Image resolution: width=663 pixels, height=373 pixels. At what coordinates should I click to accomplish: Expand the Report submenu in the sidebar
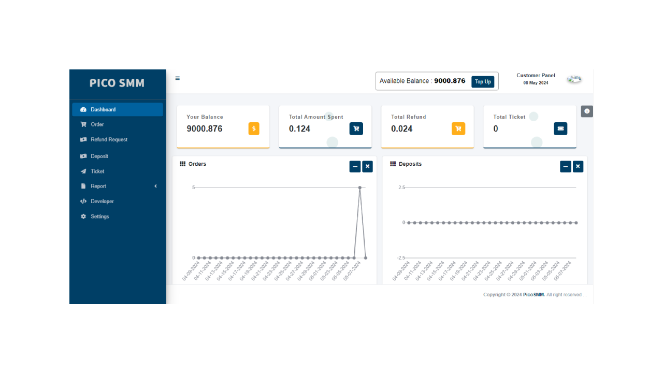click(x=118, y=186)
